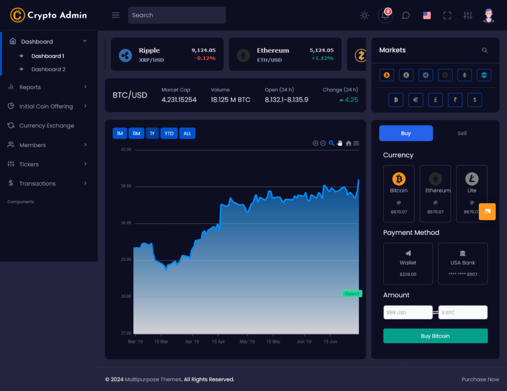Click the Euro currency icon in Markets
Viewport: 507px width, 391px height.
point(416,100)
